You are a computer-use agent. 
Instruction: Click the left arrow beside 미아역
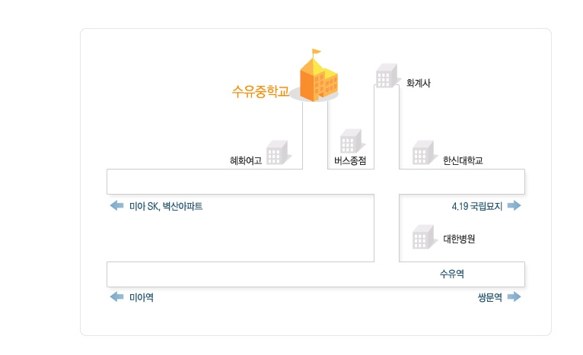(x=116, y=297)
